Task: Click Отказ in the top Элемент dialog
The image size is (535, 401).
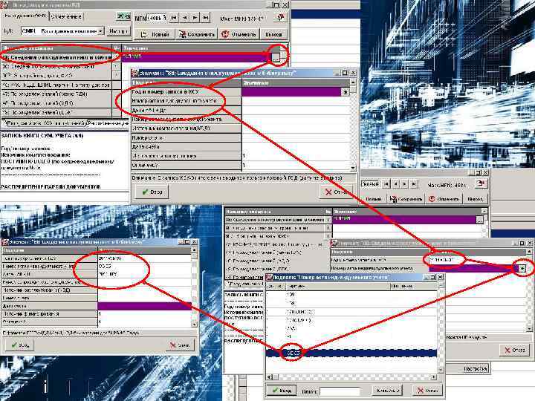Action: (x=337, y=192)
